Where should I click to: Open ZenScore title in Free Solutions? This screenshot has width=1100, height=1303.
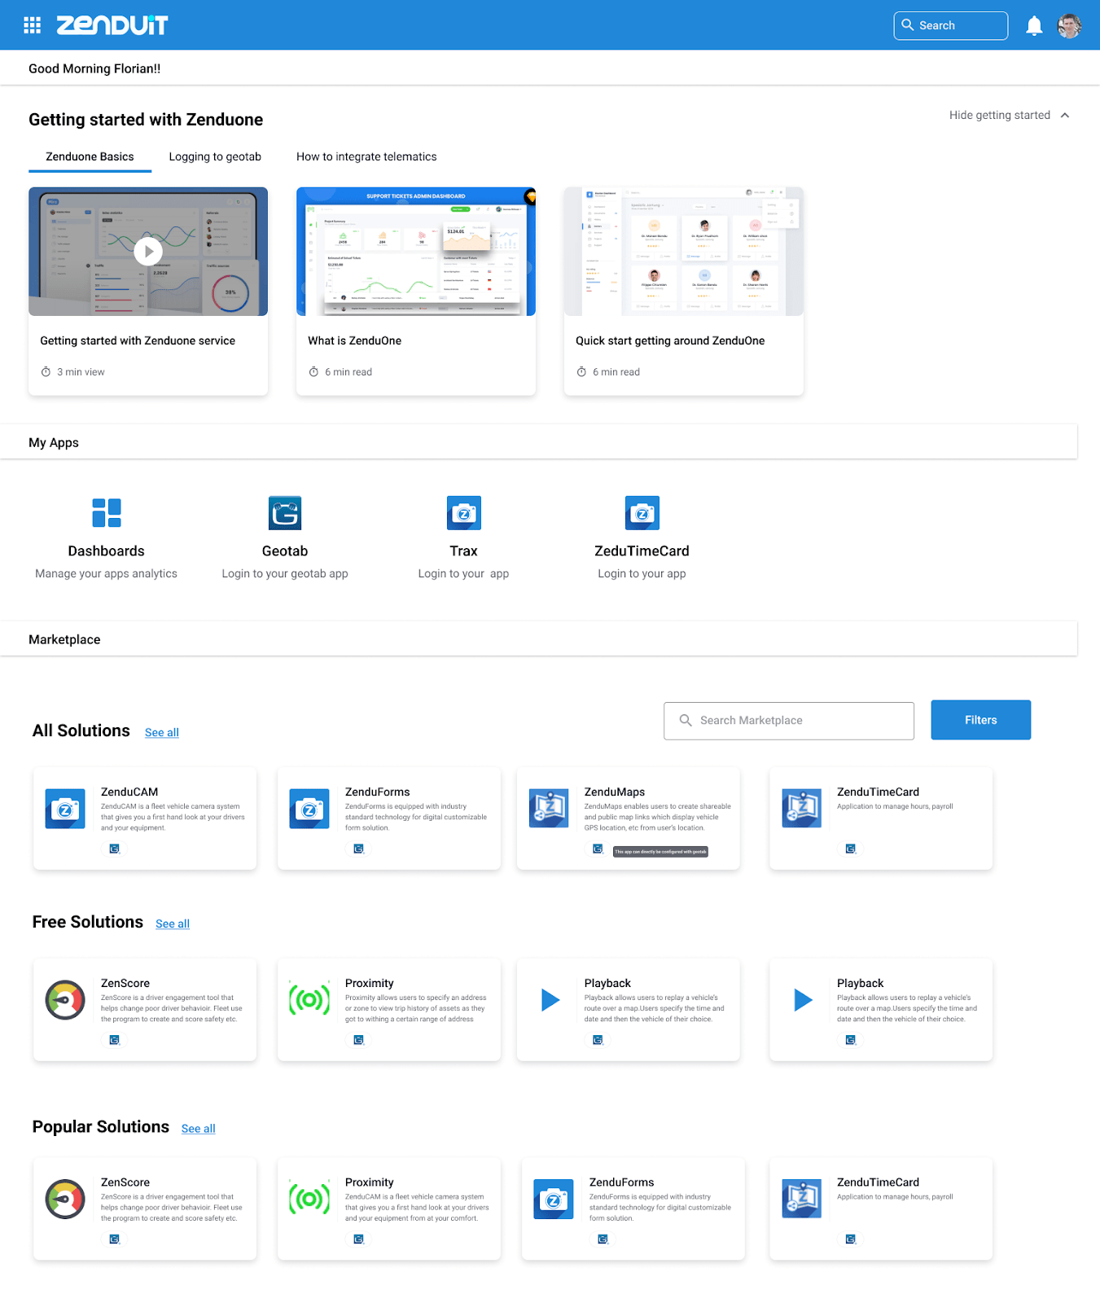pyautogui.click(x=125, y=984)
